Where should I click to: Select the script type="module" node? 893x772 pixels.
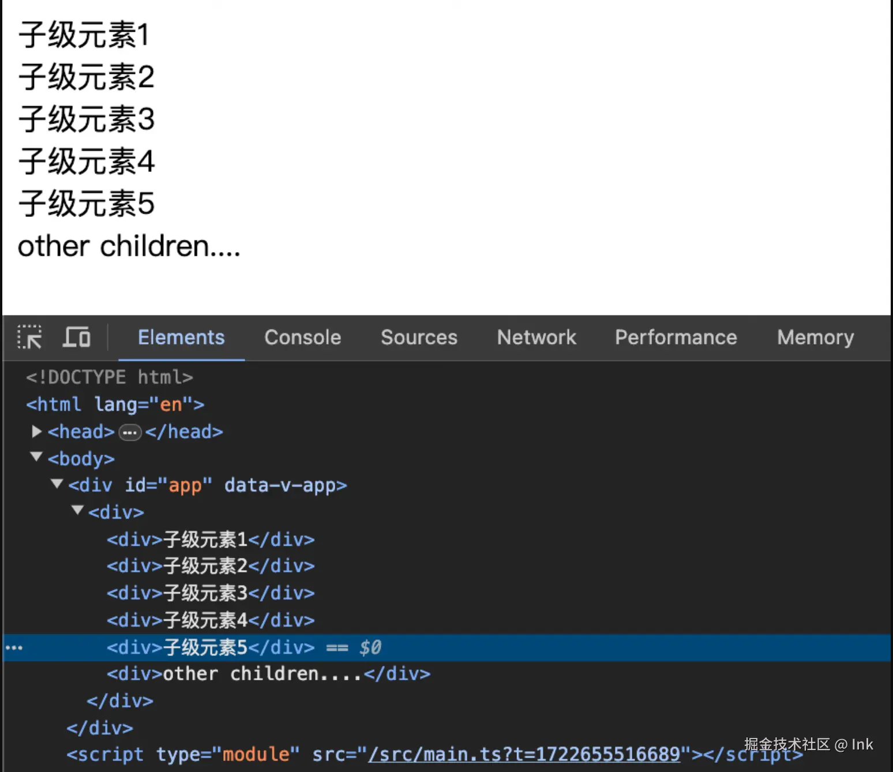pyautogui.click(x=434, y=754)
